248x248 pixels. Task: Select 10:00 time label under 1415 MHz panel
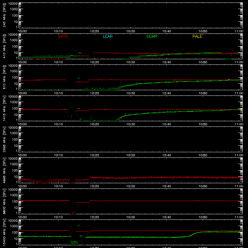point(22,124)
